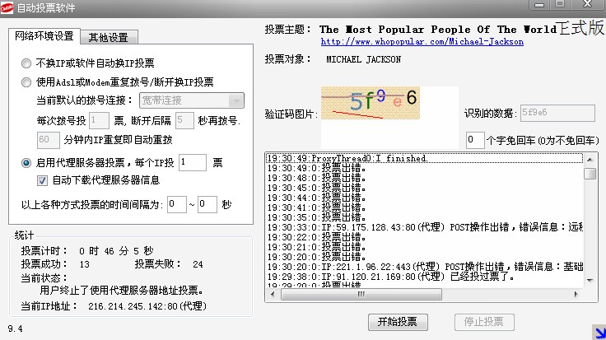Toggle 自动下载代理服务器信息 checkbox
Screen dimensions: 606x340
click(42, 180)
